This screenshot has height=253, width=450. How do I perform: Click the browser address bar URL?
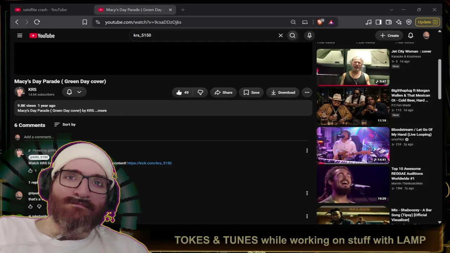143,22
